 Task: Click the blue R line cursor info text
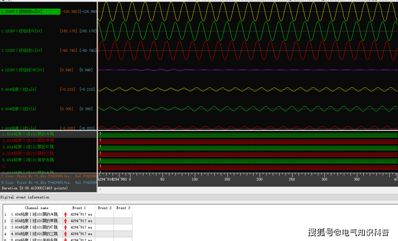point(49,182)
